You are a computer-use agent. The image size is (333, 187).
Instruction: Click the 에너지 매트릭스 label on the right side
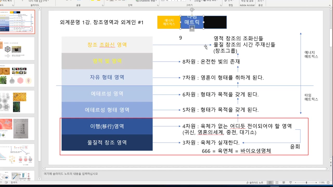click(311, 55)
